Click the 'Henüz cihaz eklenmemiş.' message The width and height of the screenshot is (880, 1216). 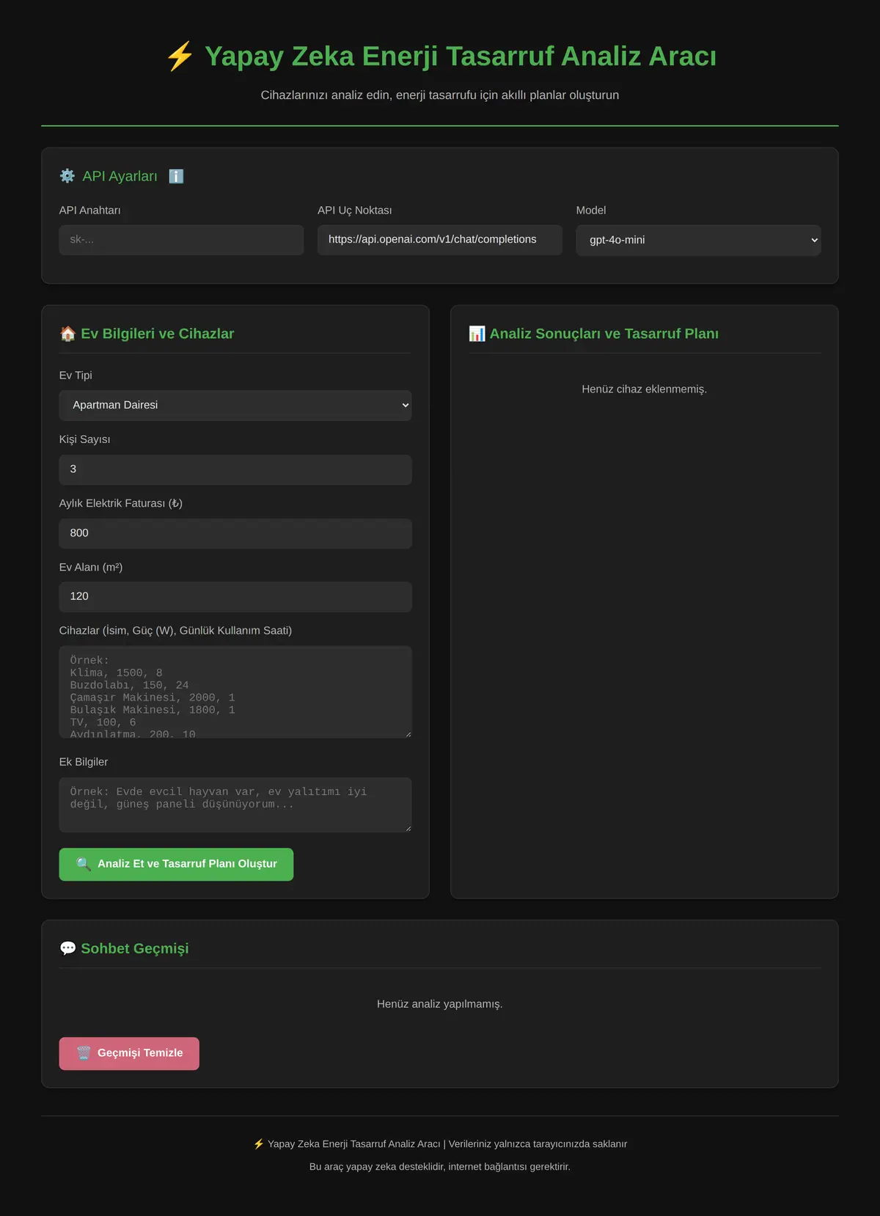[645, 389]
